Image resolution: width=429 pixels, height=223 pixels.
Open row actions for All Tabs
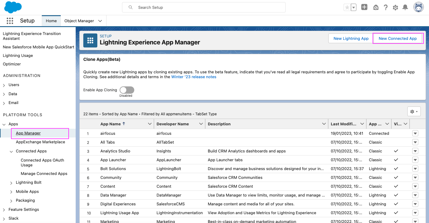click(x=415, y=142)
